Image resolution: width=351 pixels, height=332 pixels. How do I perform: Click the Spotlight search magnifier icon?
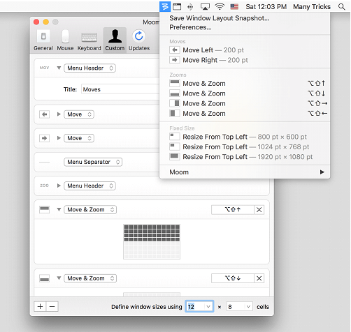click(341, 7)
